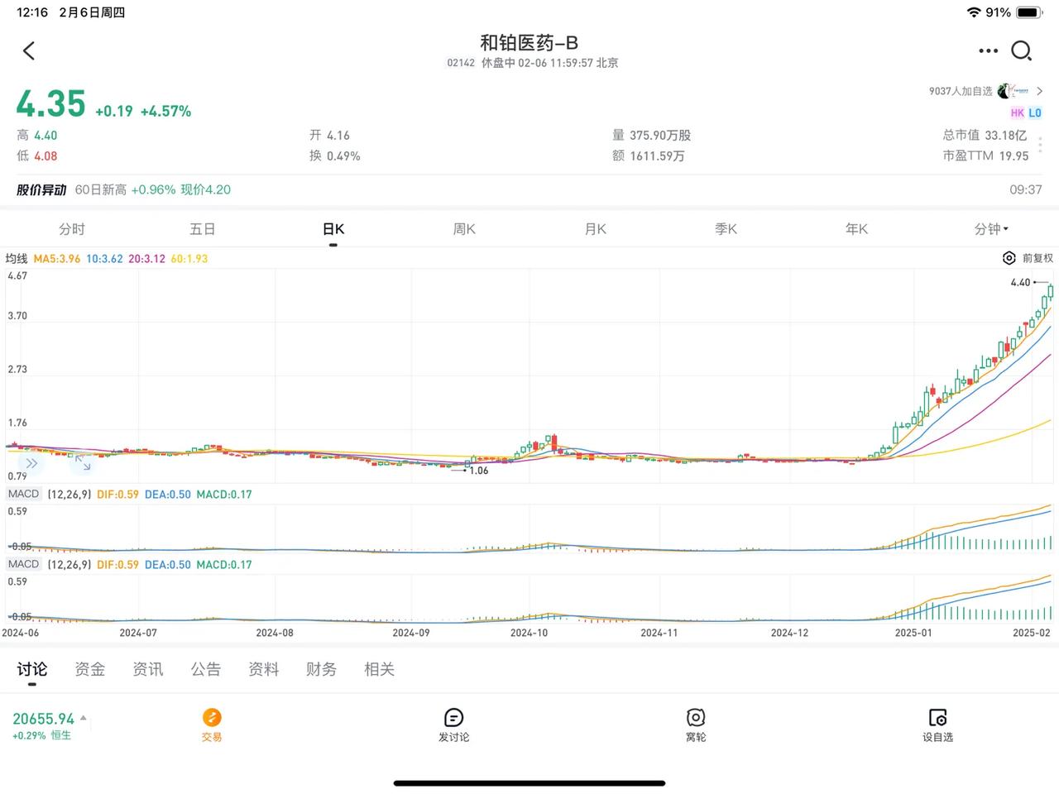The width and height of the screenshot is (1059, 794).
Task: Switch to the 周K weekly tab
Action: [x=464, y=229]
